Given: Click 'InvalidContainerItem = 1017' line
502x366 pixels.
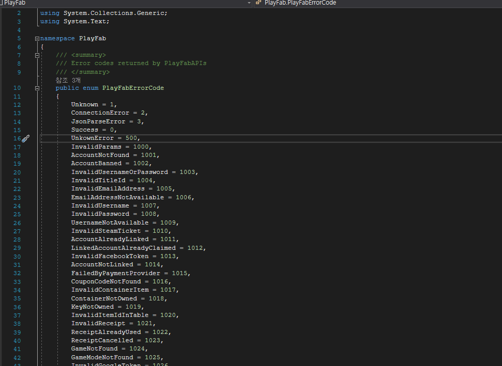Looking at the screenshot, I should (125, 290).
